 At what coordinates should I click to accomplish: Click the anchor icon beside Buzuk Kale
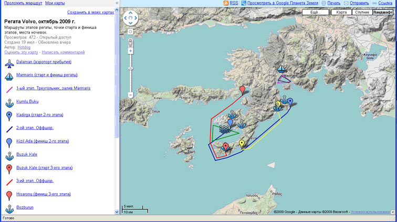click(x=9, y=156)
